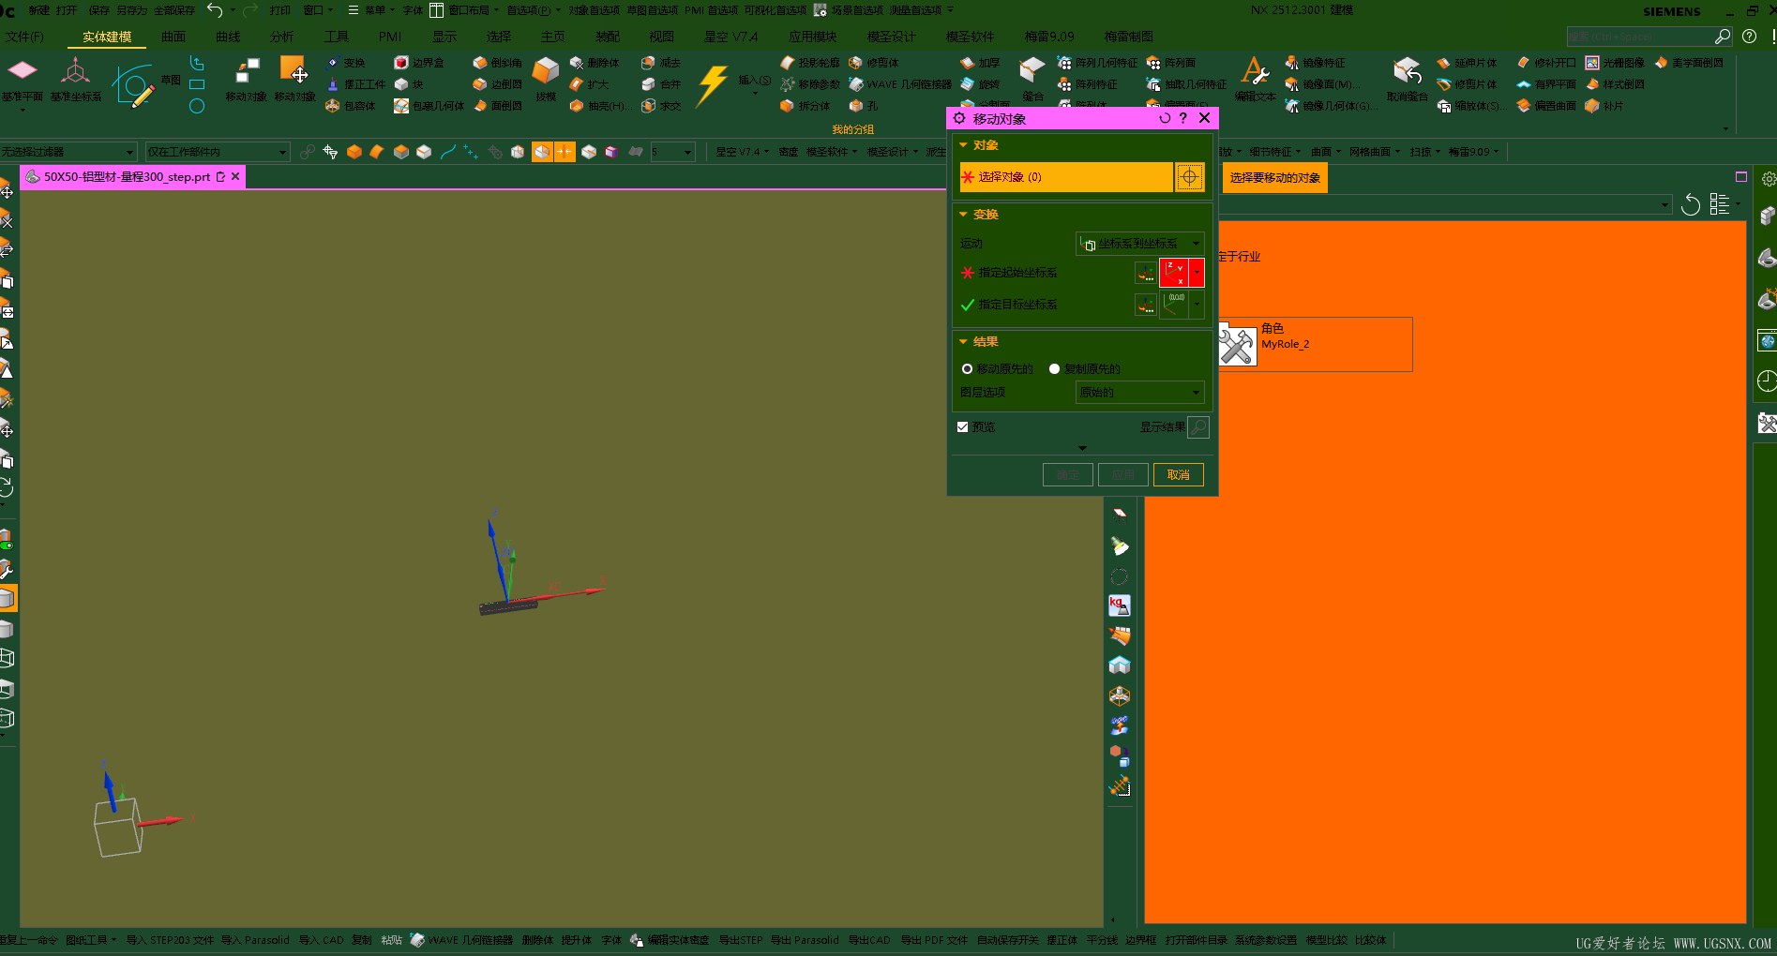Click the 选择对象 (0) selection field

pos(1066,177)
